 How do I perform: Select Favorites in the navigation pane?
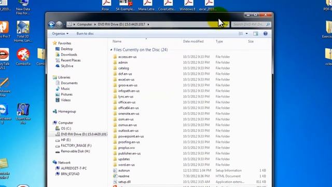tap(64, 43)
